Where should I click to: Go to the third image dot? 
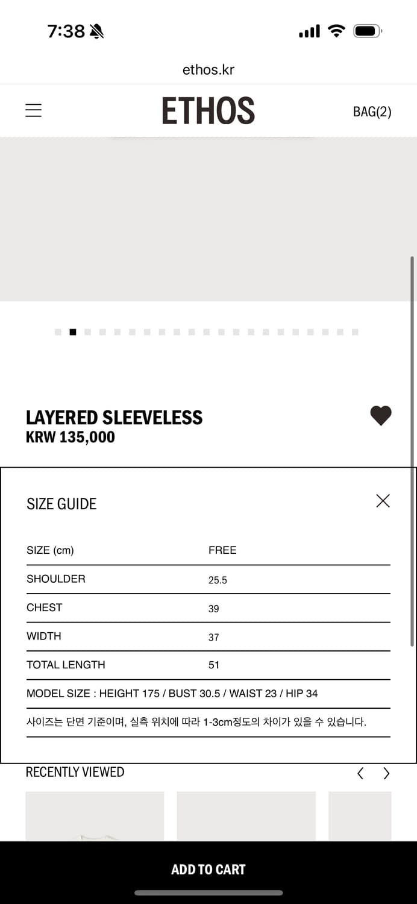[88, 332]
